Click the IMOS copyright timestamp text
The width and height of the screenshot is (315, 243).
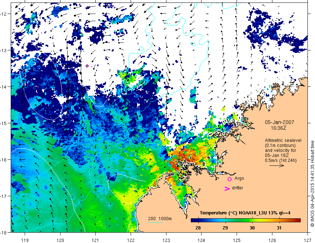pos(312,184)
